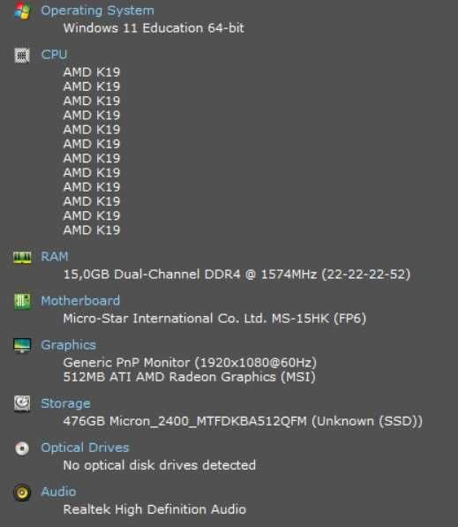Select the Realtek High Definition Audio entry
The height and width of the screenshot is (527, 458).
[x=154, y=509]
